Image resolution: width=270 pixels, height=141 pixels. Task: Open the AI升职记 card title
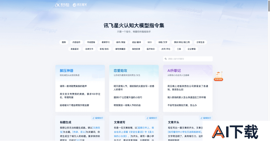174,71
